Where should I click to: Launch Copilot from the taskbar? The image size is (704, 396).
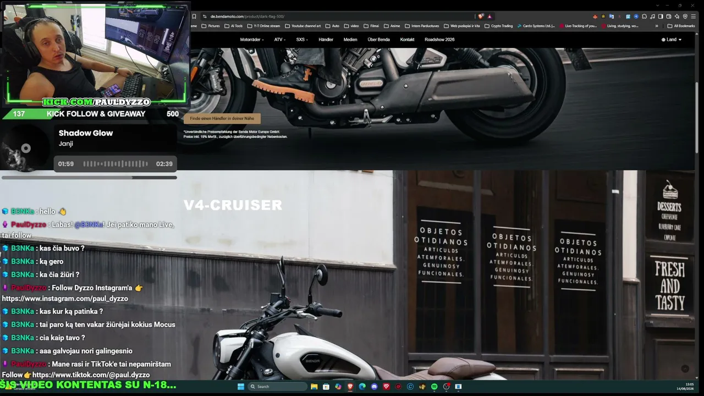pos(338,387)
